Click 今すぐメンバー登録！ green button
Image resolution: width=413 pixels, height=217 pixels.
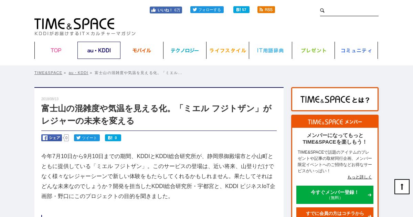tap(335, 195)
